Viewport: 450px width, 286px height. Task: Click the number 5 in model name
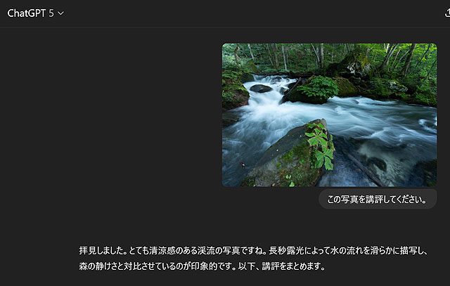tap(51, 13)
